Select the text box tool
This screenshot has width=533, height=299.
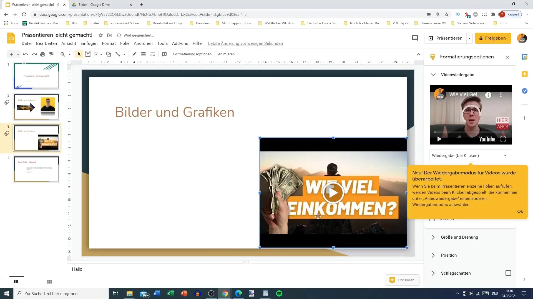click(x=88, y=54)
